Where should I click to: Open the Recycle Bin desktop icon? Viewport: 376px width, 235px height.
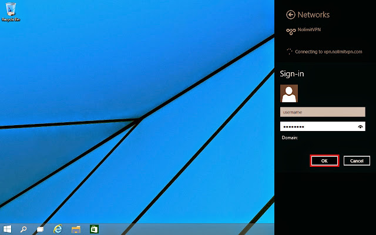click(x=11, y=12)
